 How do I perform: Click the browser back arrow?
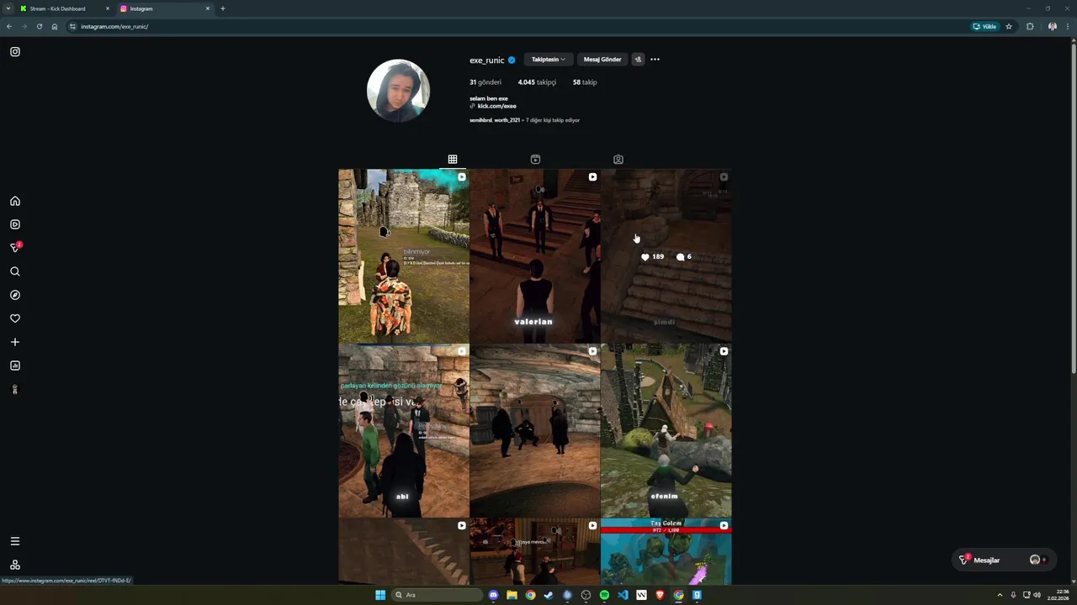click(x=9, y=26)
